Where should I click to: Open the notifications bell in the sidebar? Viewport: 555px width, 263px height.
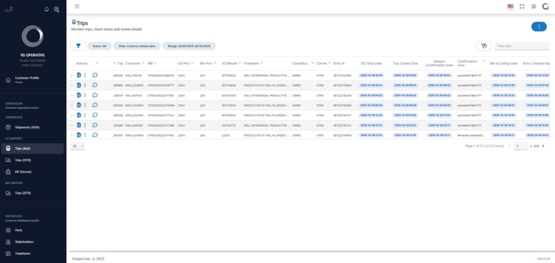[47, 9]
